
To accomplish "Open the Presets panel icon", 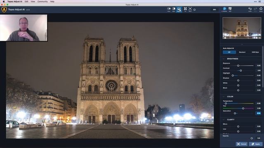I will [x=224, y=9].
